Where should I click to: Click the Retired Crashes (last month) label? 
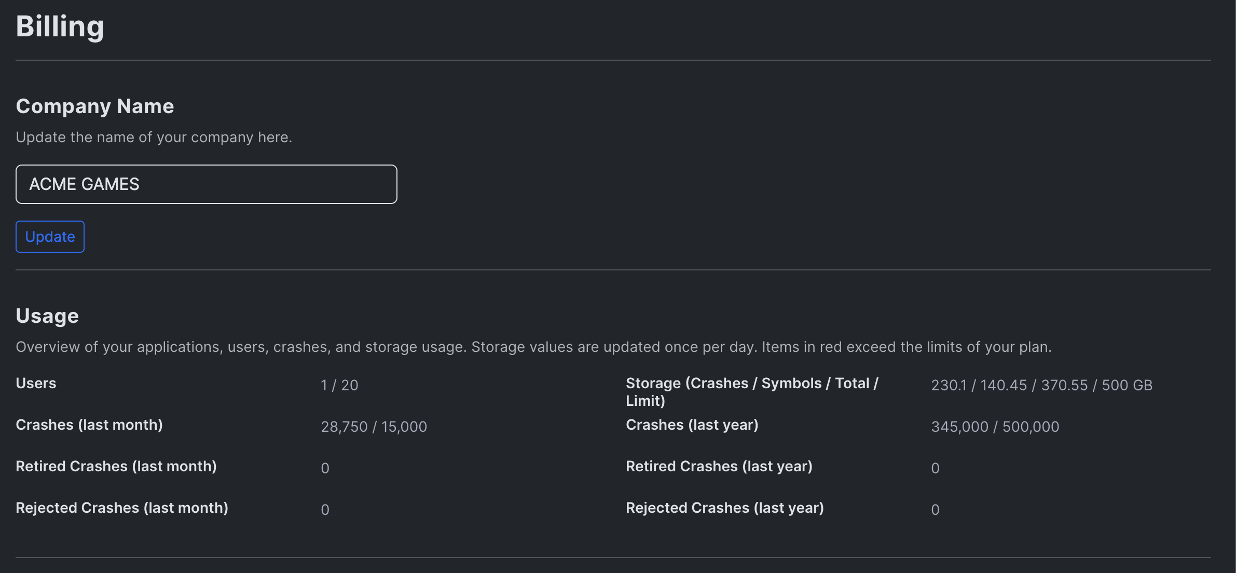(116, 466)
